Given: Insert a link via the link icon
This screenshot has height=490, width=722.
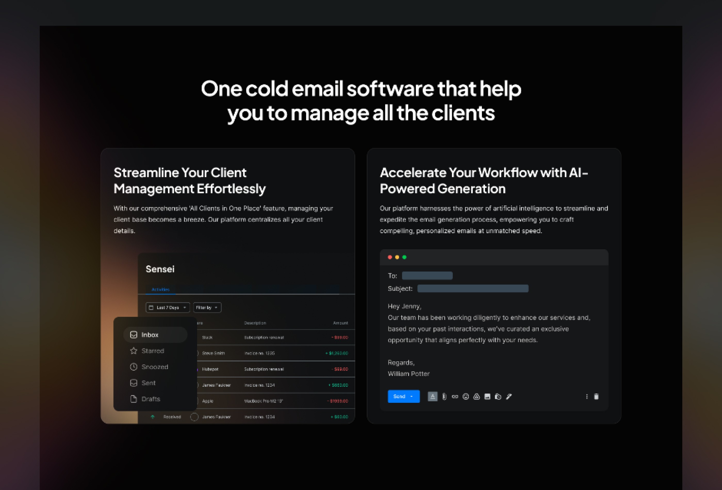Looking at the screenshot, I should point(455,396).
